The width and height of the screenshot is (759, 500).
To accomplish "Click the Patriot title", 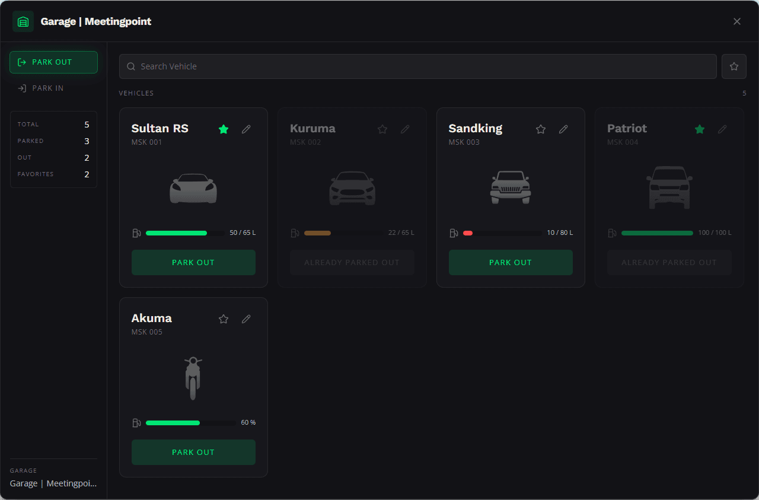I will pos(627,129).
